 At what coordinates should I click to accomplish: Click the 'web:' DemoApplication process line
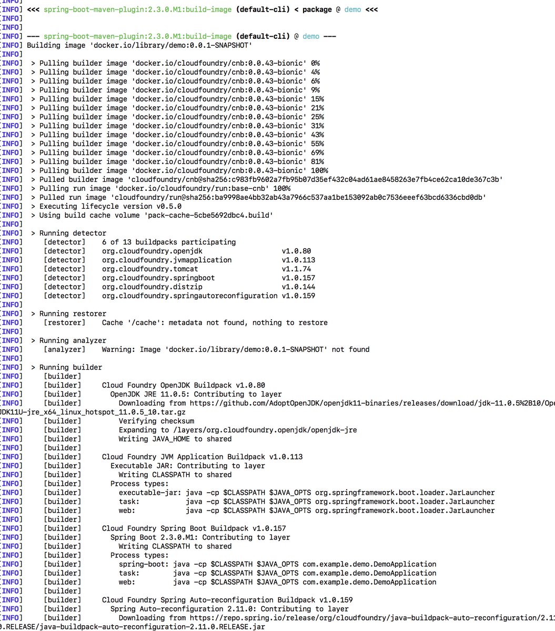click(x=278, y=582)
